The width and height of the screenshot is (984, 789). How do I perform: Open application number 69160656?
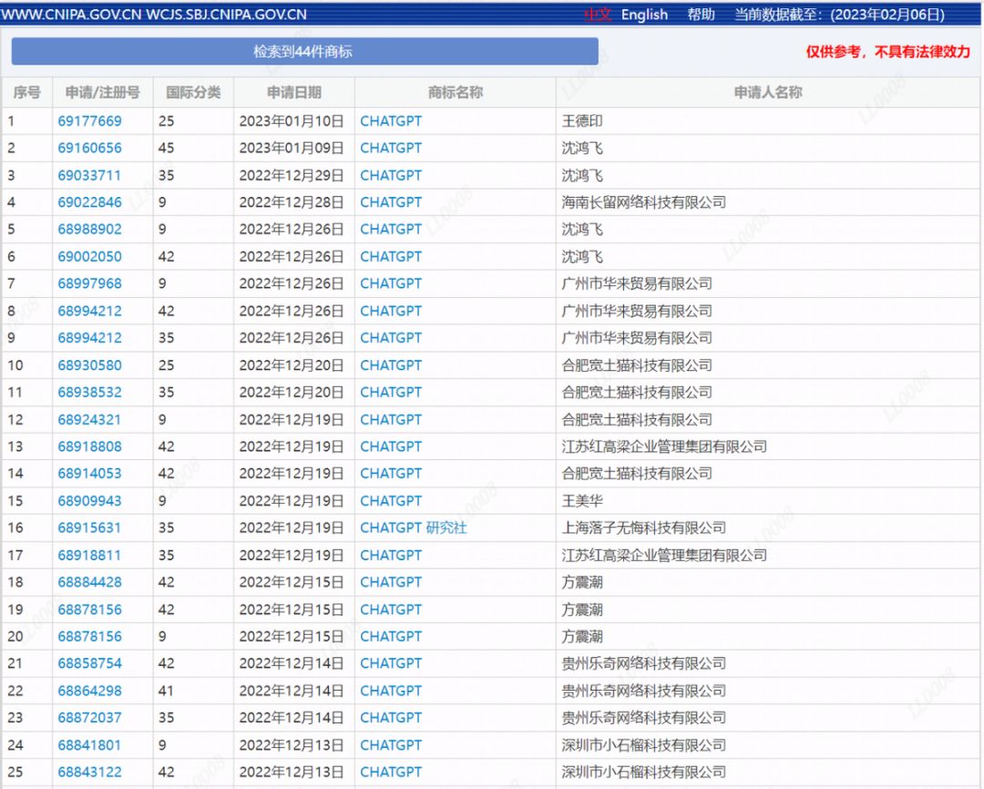[x=89, y=149]
